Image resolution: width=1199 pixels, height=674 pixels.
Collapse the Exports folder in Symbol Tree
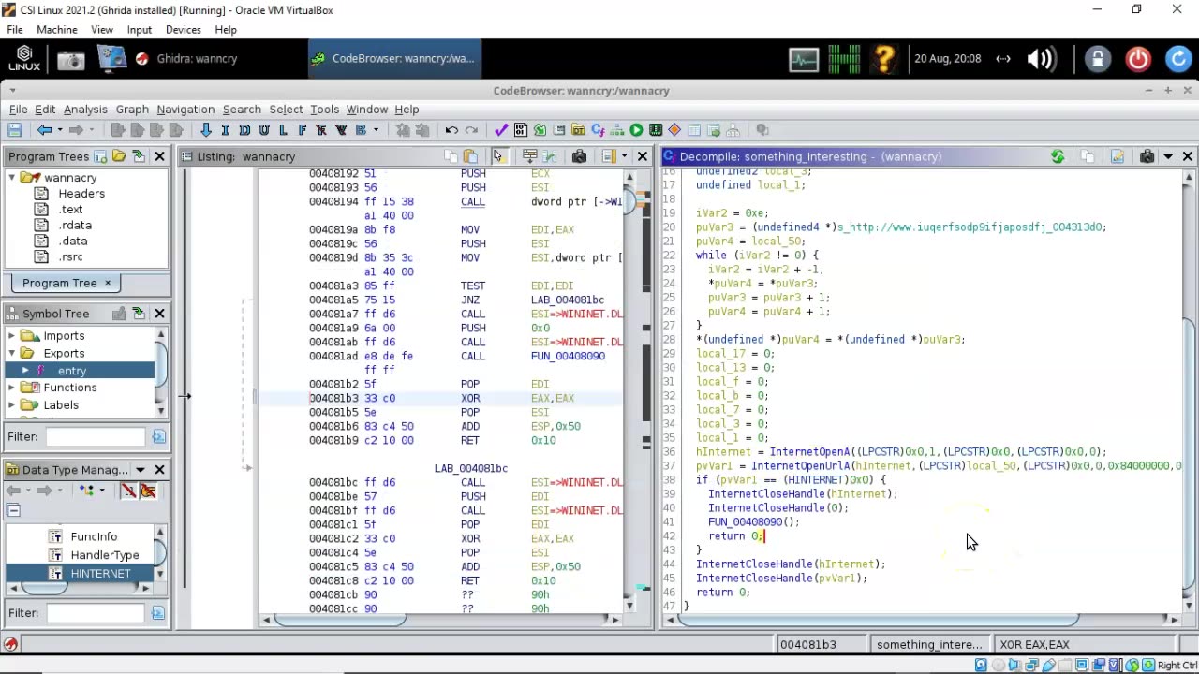point(11,353)
